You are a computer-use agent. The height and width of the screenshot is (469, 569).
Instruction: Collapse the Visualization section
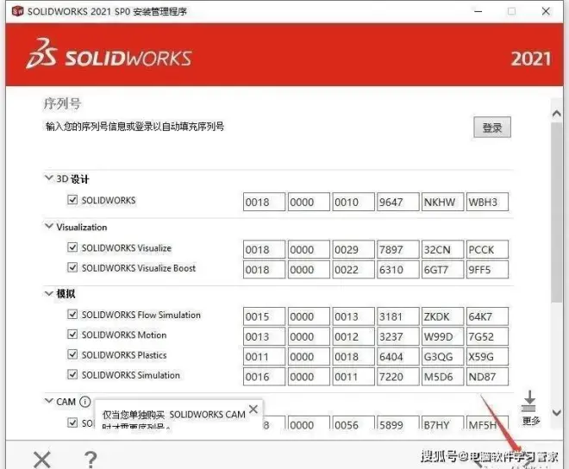(x=48, y=226)
